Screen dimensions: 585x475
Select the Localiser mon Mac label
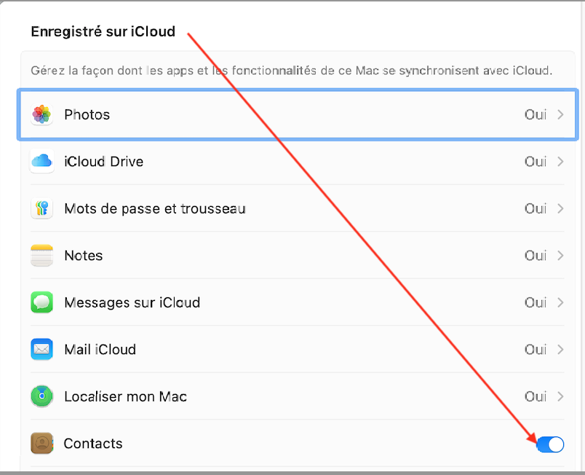(125, 396)
